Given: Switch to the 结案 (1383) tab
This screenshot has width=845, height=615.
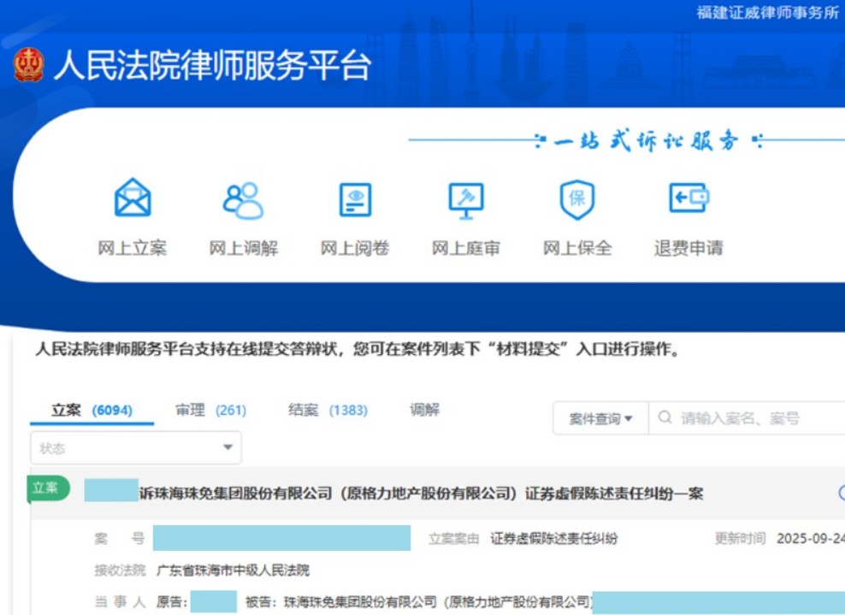Looking at the screenshot, I should (328, 411).
